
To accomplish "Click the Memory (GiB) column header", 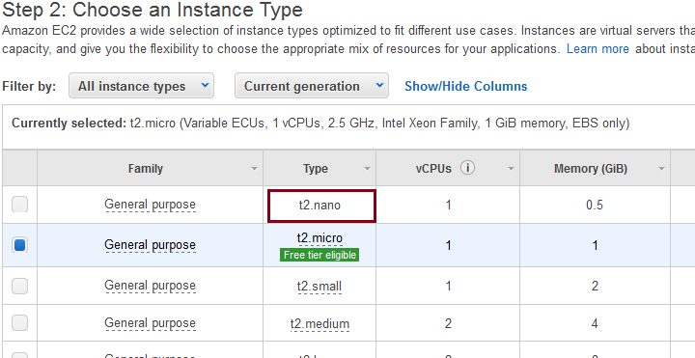I will tap(596, 168).
